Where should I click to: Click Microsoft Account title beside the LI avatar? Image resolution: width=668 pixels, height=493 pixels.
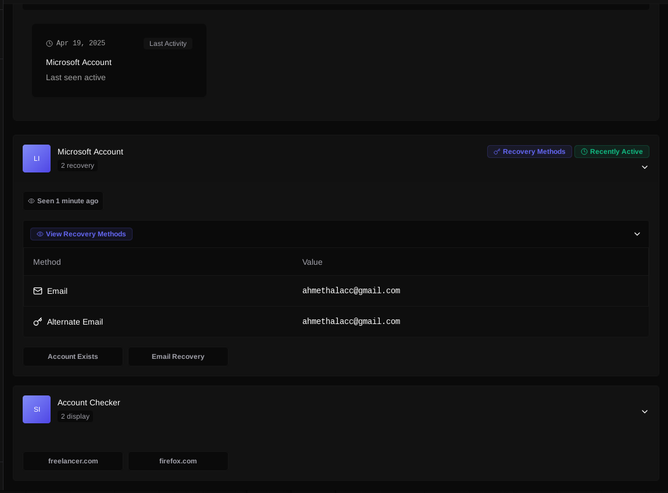pyautogui.click(x=90, y=152)
